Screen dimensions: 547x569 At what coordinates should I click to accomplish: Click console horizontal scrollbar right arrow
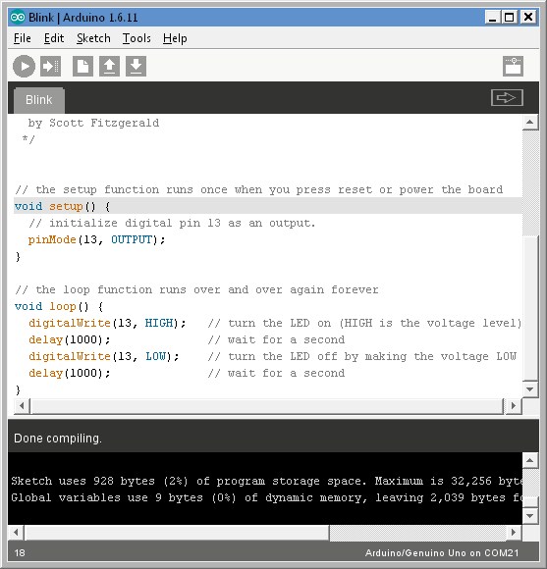pos(514,533)
